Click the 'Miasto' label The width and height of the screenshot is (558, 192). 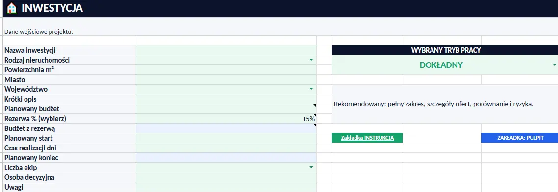click(x=15, y=80)
